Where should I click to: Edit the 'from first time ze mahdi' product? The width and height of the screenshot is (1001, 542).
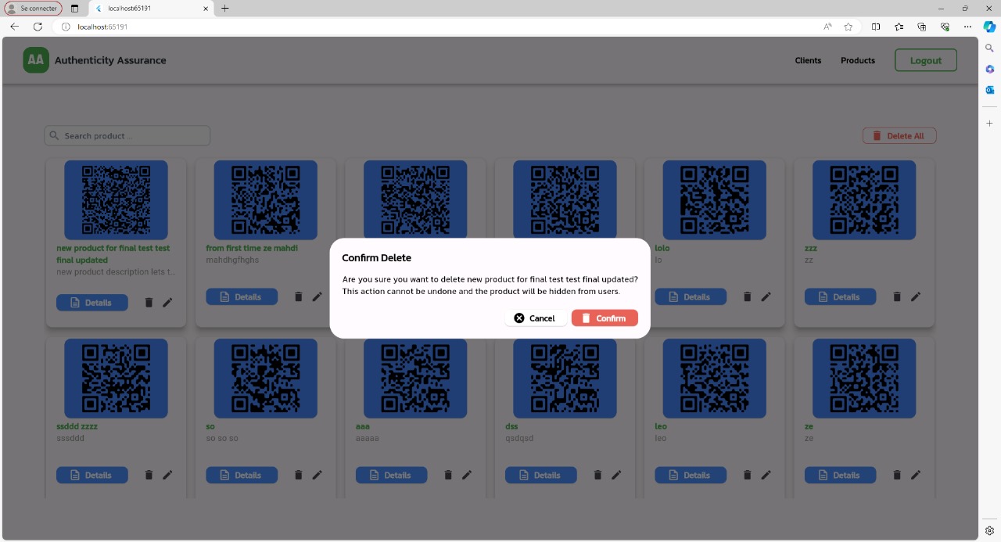pos(317,296)
